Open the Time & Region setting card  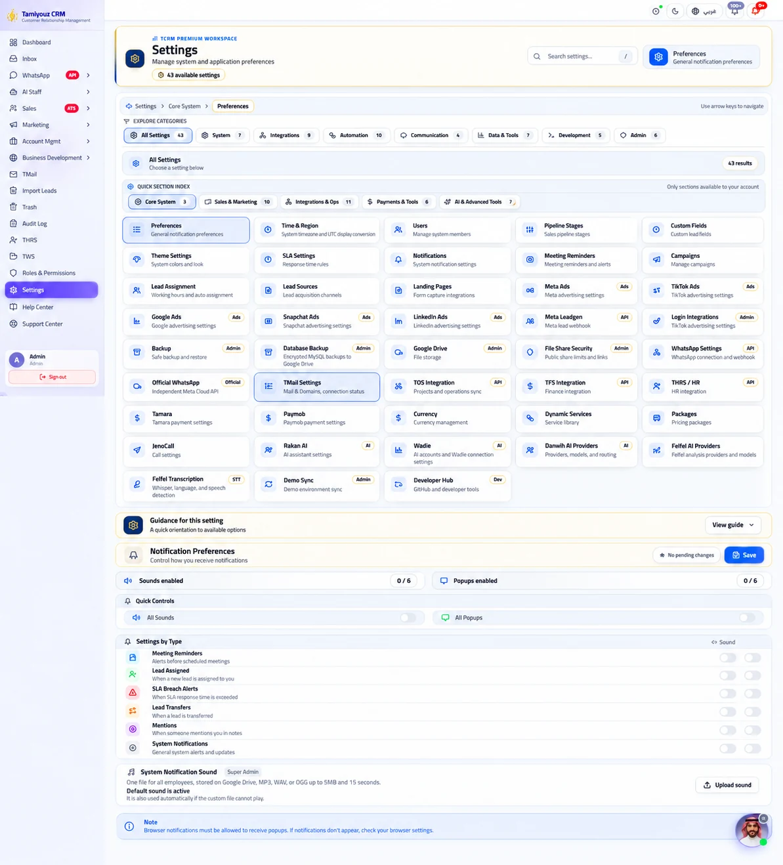click(316, 230)
